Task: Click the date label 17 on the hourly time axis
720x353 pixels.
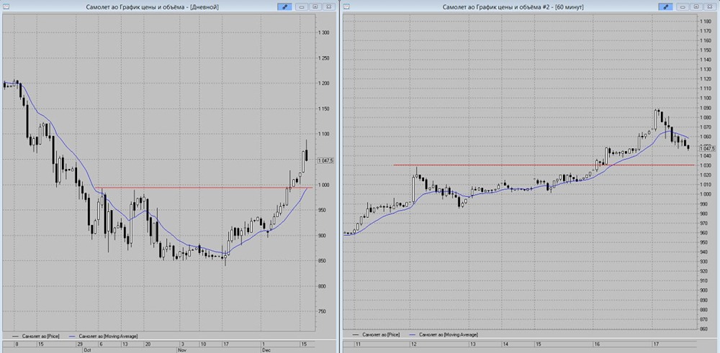Action: point(656,344)
